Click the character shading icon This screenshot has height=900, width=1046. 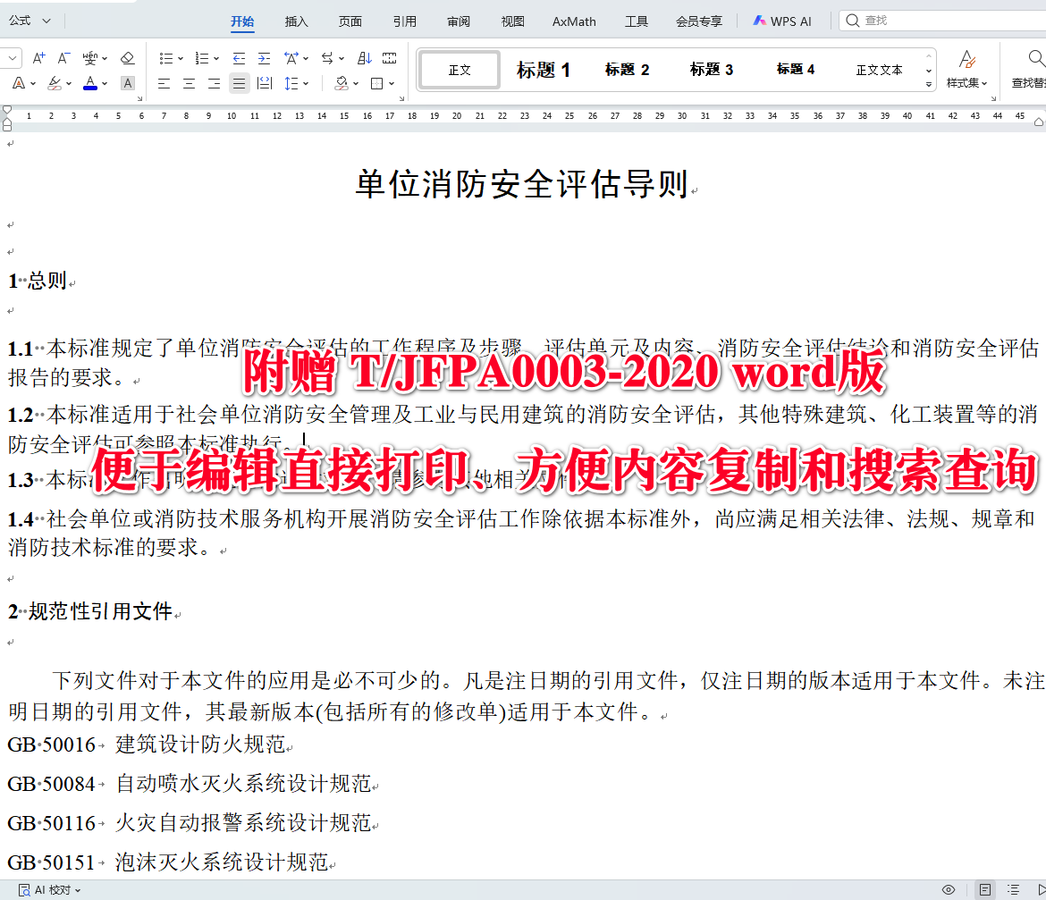[x=126, y=81]
